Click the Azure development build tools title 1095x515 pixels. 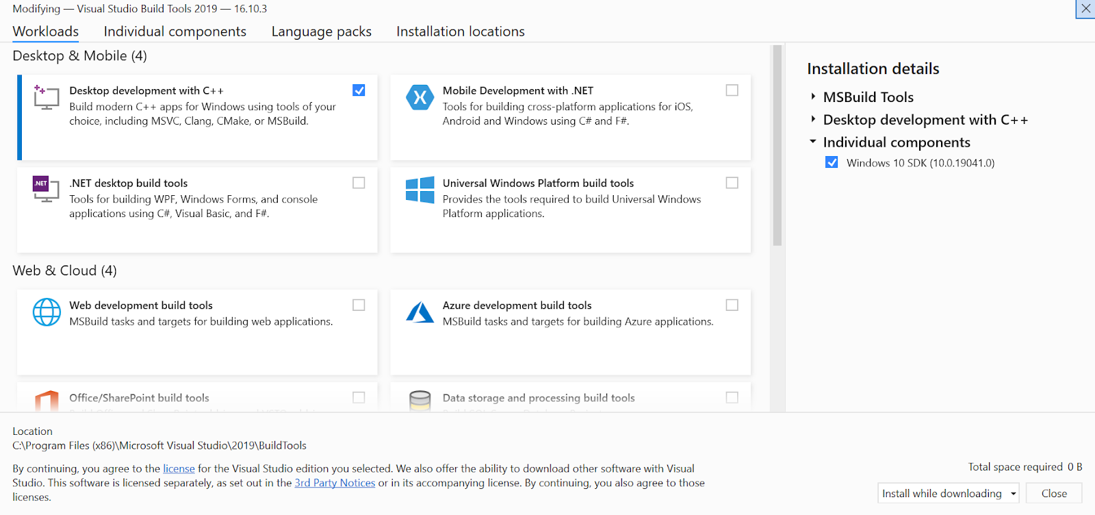click(517, 305)
